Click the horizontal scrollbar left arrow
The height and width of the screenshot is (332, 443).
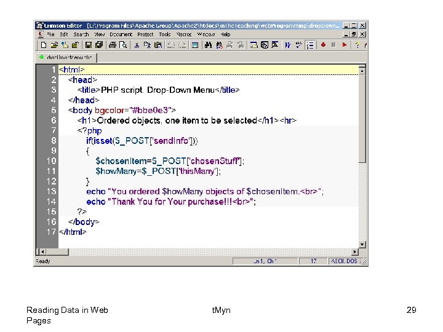pos(42,251)
